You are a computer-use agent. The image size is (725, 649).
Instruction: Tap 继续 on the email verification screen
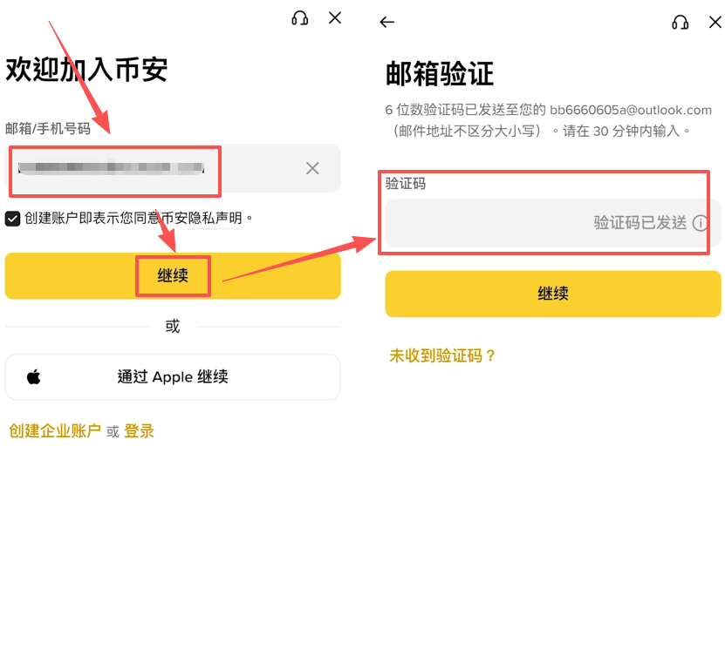pyautogui.click(x=553, y=294)
